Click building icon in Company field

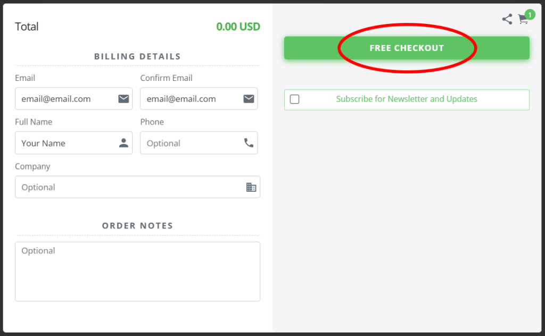(x=251, y=187)
